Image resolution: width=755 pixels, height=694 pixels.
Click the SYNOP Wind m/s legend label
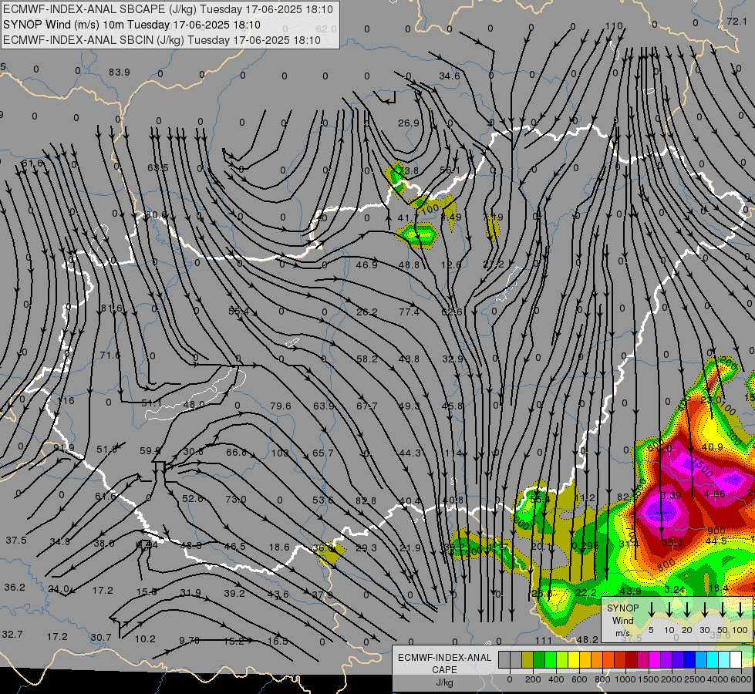pos(622,620)
